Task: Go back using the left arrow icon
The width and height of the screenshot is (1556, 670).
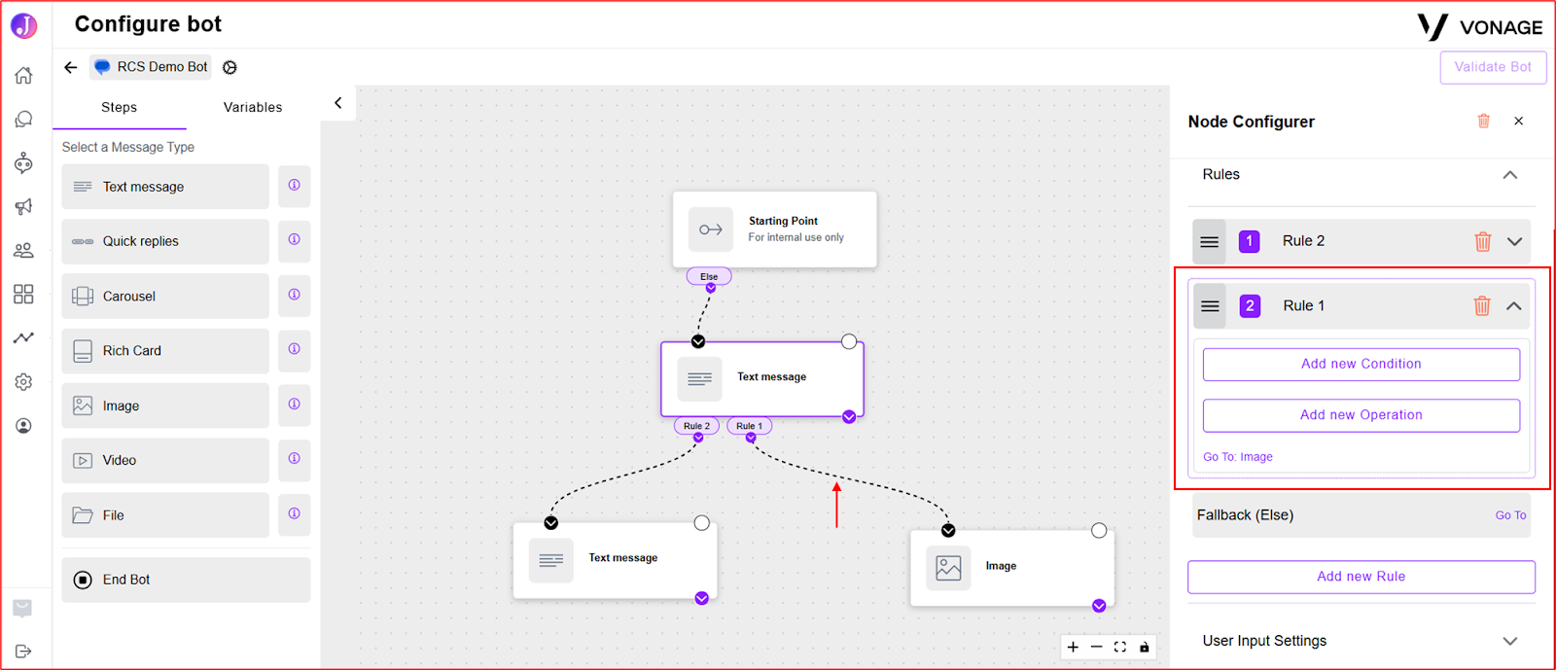Action: (70, 67)
